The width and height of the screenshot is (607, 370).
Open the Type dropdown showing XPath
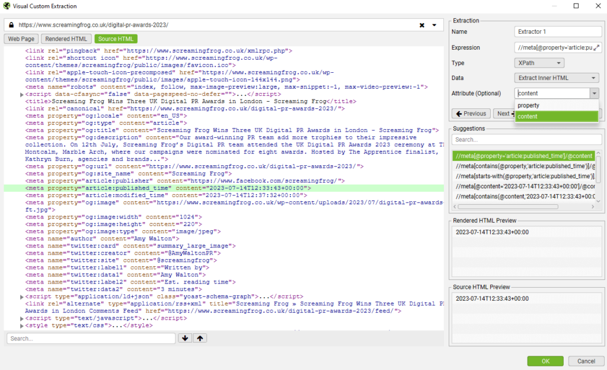(x=538, y=62)
